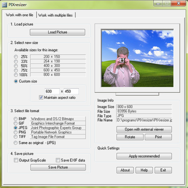
Task: Check the Save EXIF data box
Action: coord(58,160)
